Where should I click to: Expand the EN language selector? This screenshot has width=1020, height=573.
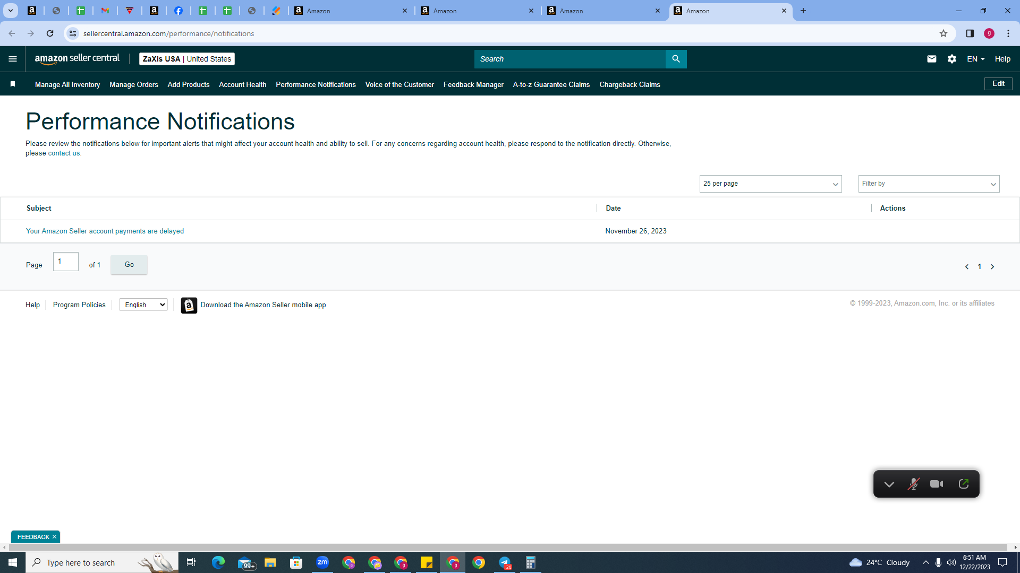click(x=976, y=59)
